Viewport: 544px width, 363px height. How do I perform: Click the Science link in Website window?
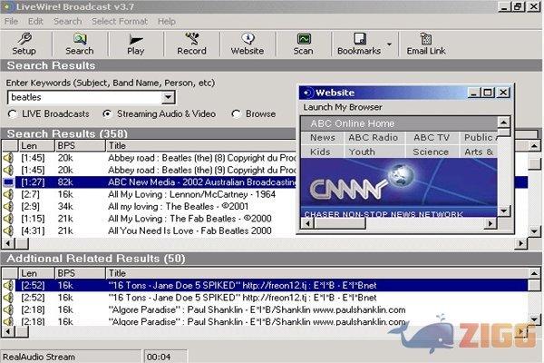coord(431,152)
